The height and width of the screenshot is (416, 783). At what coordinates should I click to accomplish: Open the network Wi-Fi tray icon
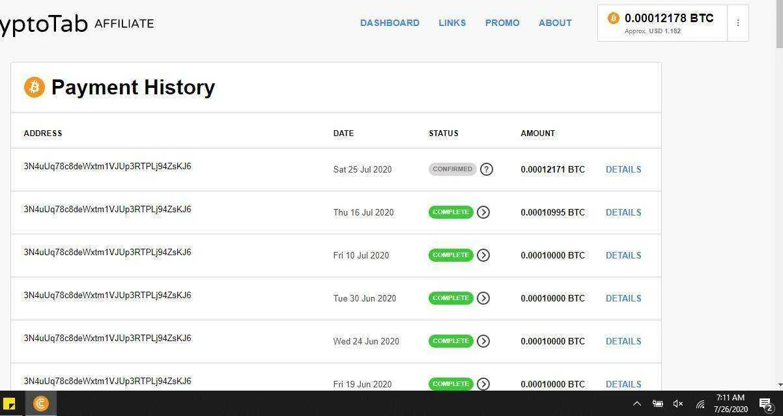coord(700,404)
